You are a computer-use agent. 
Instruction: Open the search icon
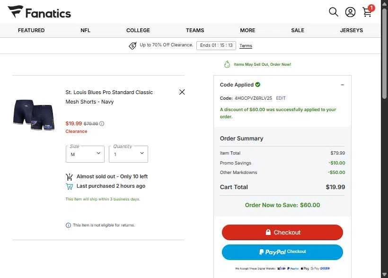pos(334,12)
